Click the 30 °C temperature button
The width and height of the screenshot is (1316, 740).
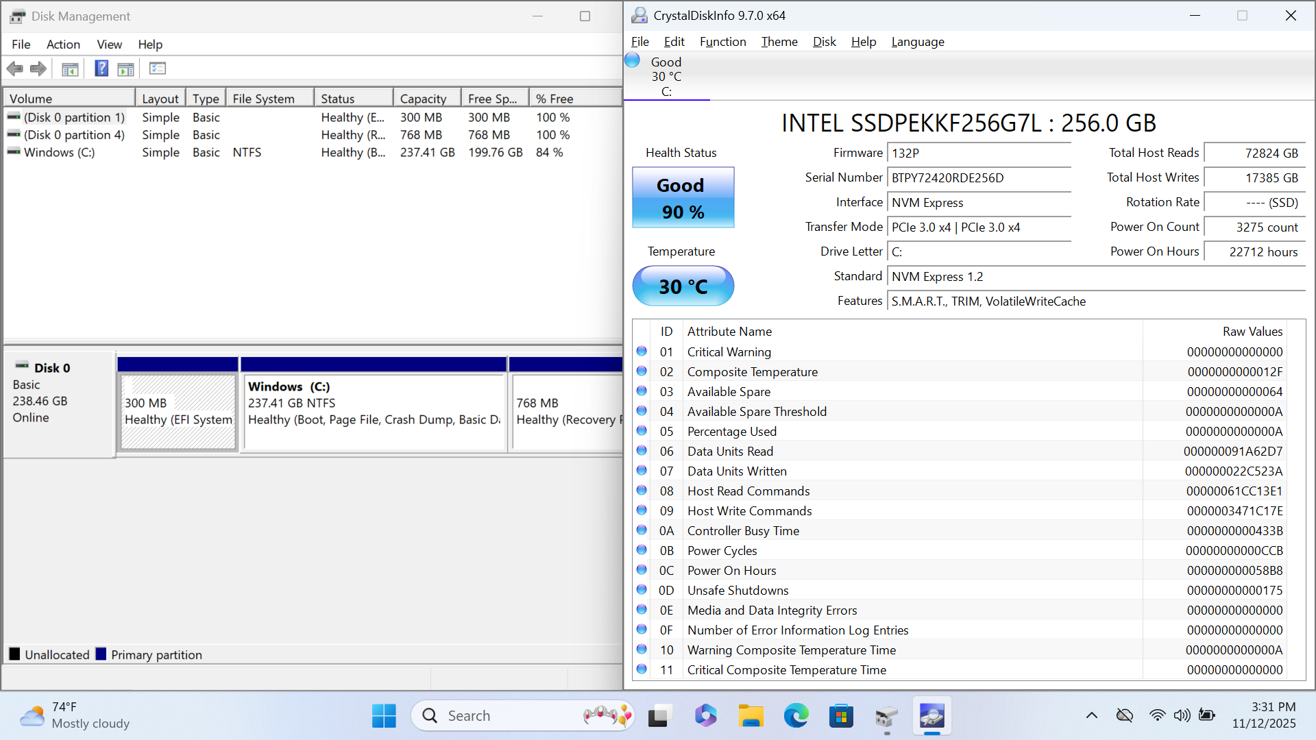coord(683,286)
